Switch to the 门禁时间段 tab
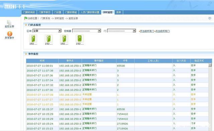The height and width of the screenshot is (131, 214). 29,12
